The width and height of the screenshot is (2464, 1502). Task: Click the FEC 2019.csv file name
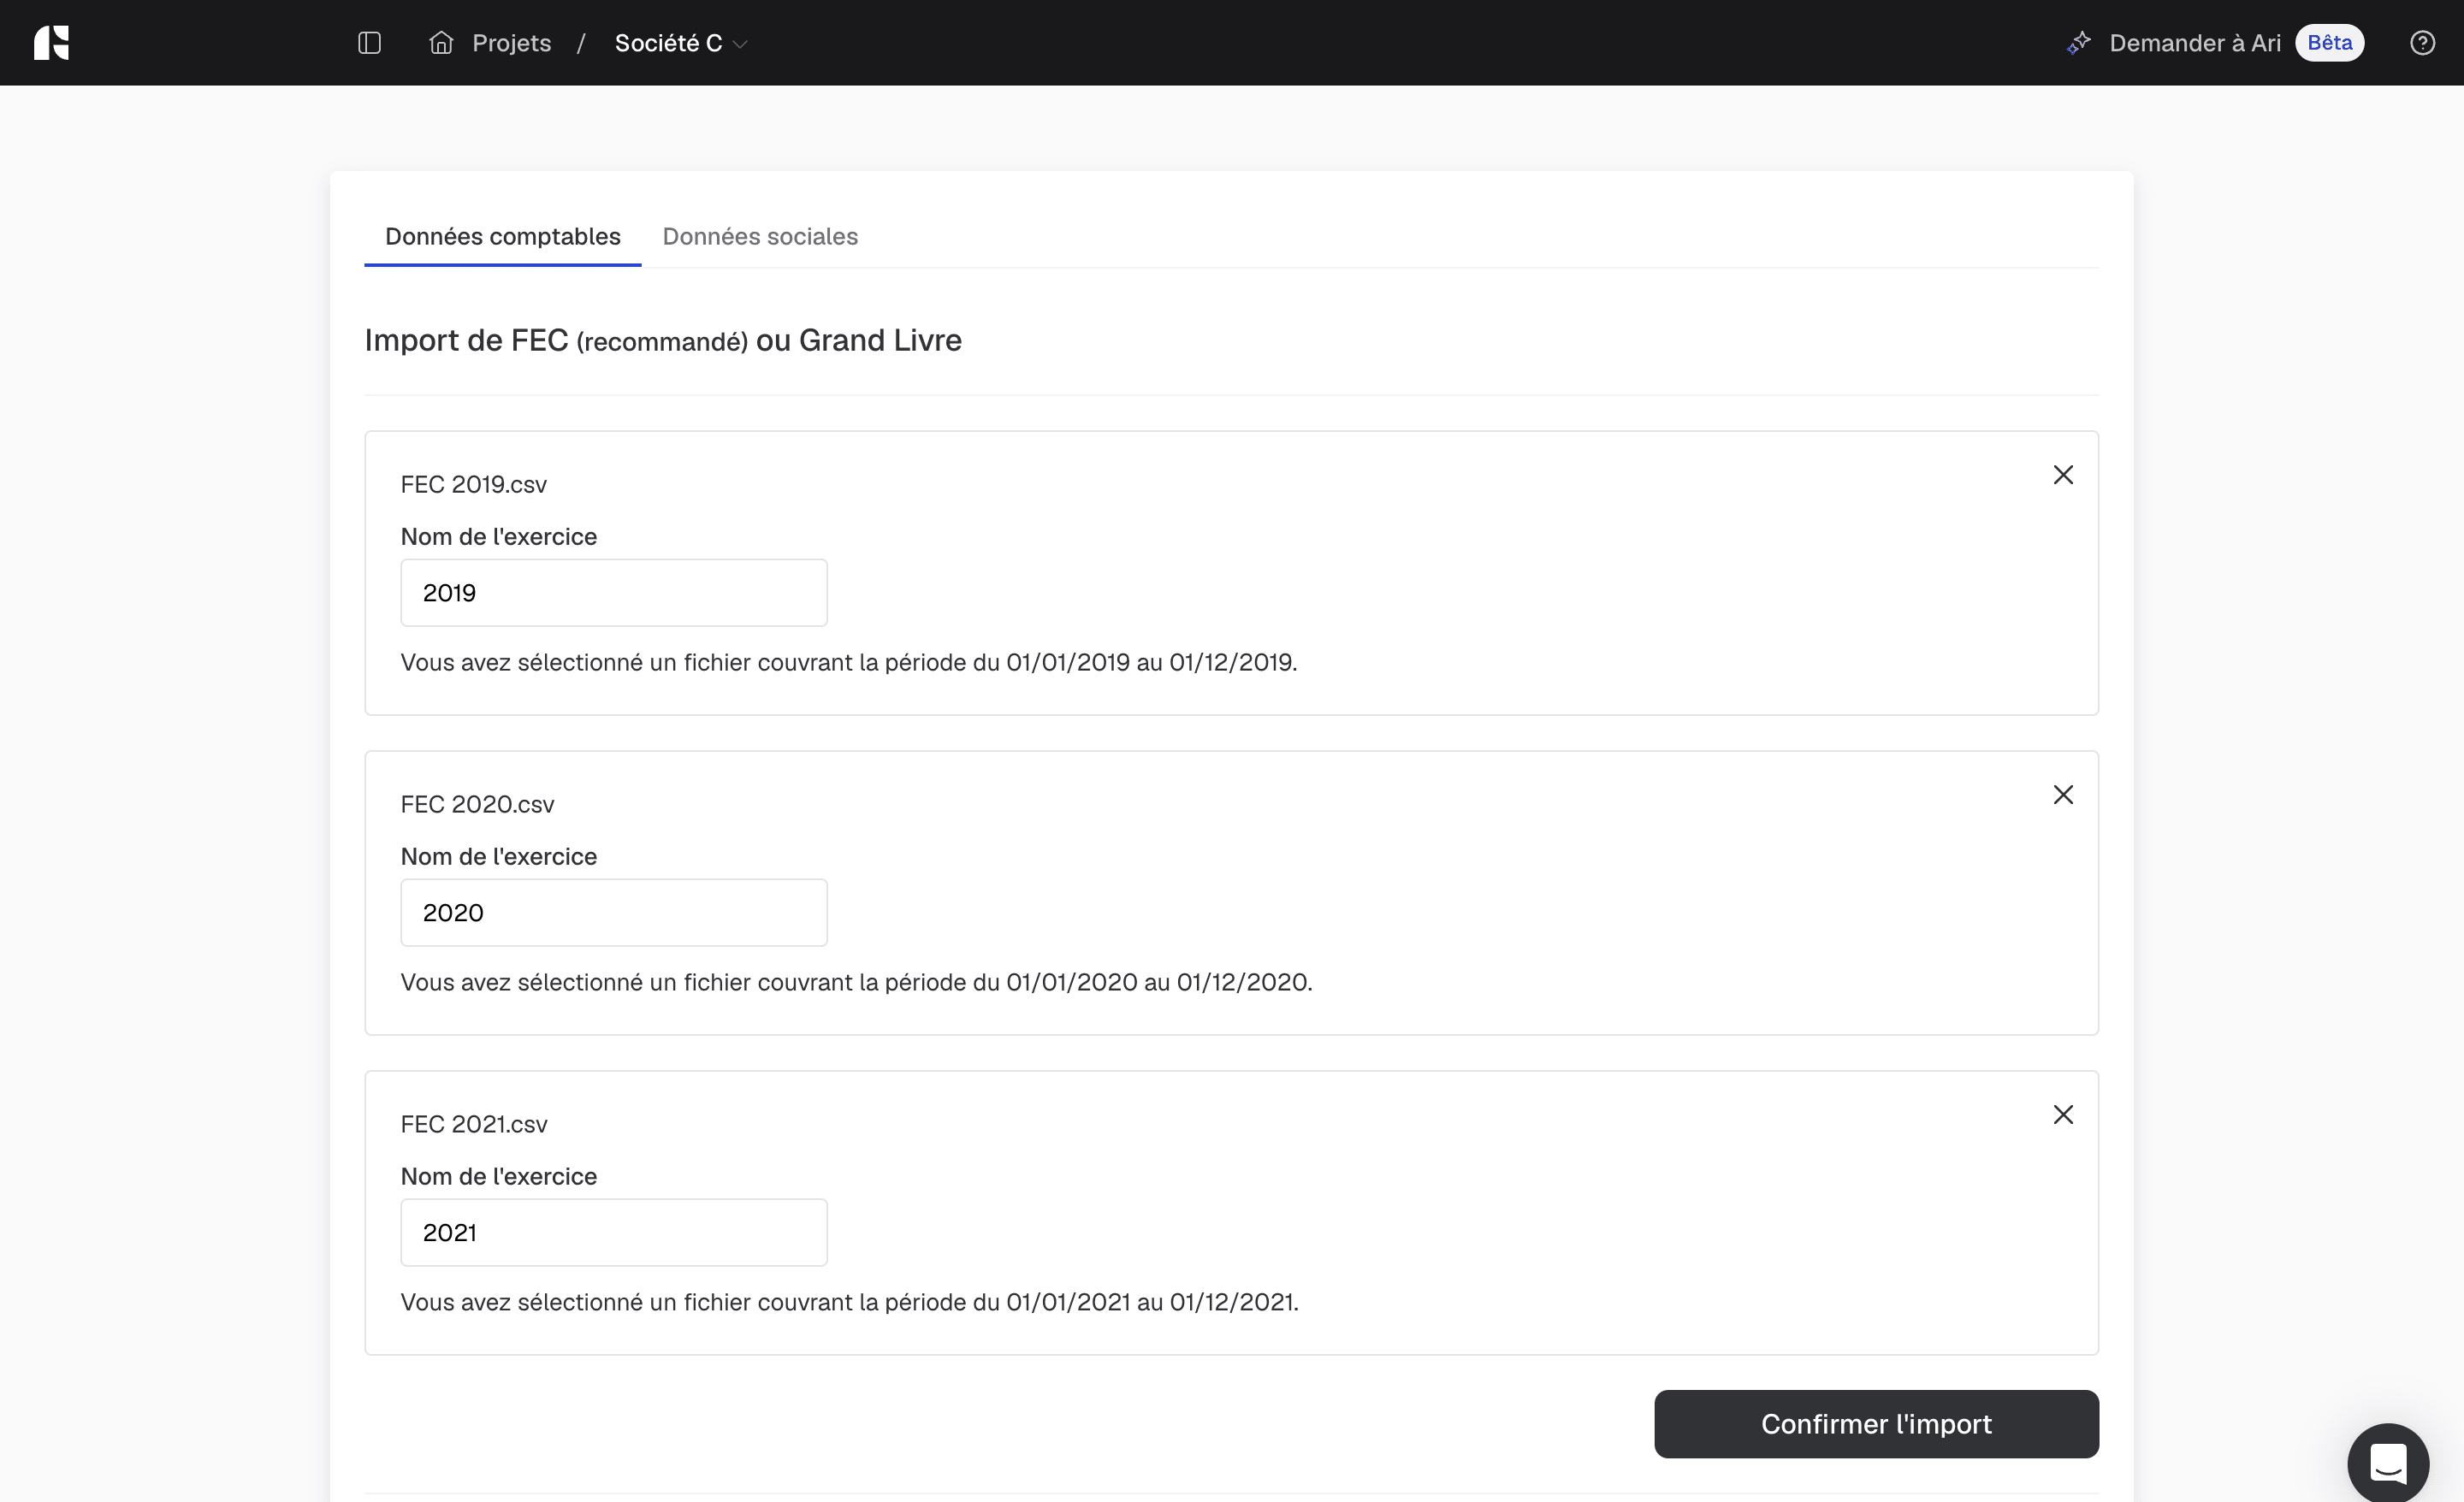point(474,485)
